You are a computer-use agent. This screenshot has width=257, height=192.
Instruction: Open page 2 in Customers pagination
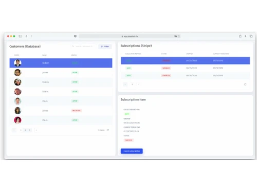point(25,130)
